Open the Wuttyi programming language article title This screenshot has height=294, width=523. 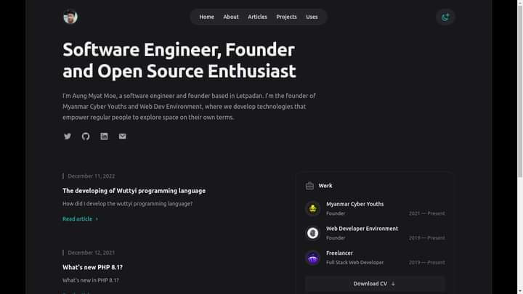pos(134,191)
